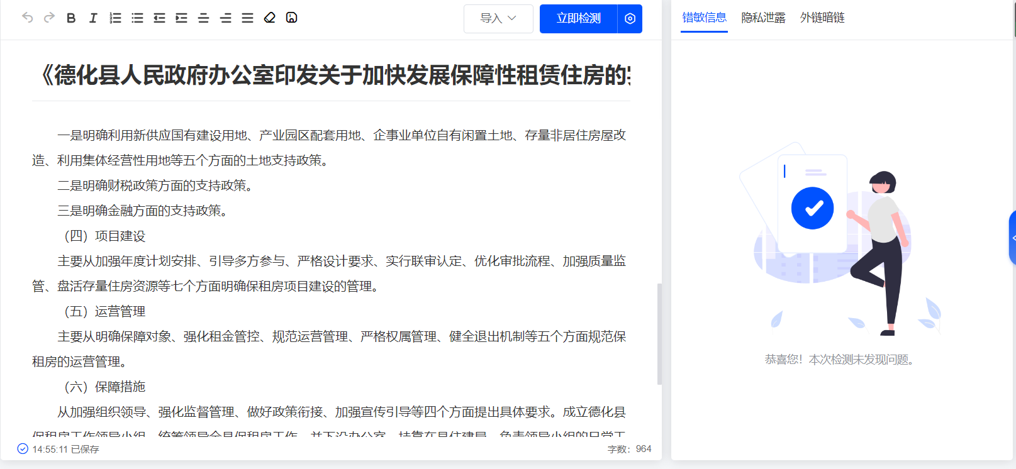Toggle bold formatting
Viewport: 1016px width, 469px height.
coord(71,18)
